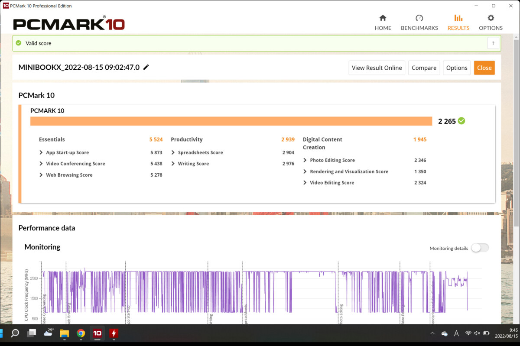Open Task View on the taskbar
Viewport: 520px width, 346px height.
point(31,333)
